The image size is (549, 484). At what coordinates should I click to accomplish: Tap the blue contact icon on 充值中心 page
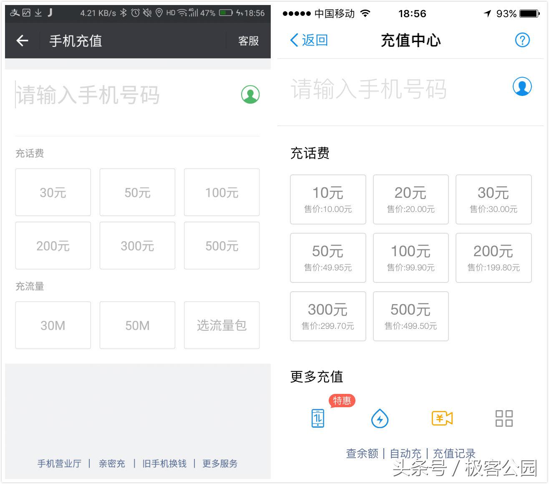(x=522, y=87)
